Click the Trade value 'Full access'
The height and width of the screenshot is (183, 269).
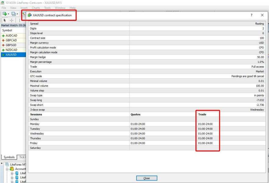pyautogui.click(x=257, y=67)
